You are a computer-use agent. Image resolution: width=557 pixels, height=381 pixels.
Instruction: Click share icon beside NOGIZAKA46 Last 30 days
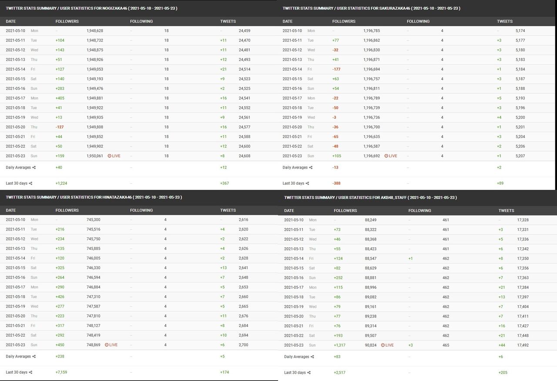tap(30, 184)
